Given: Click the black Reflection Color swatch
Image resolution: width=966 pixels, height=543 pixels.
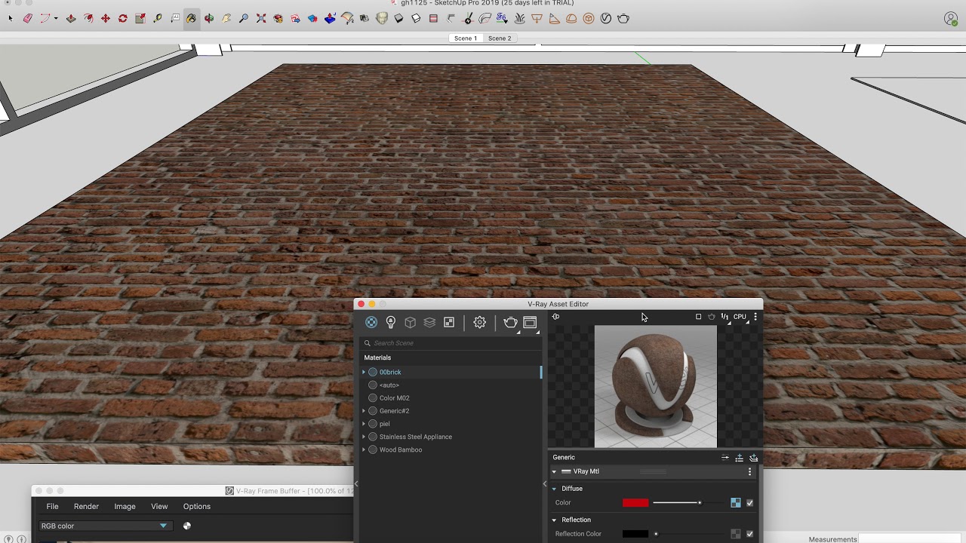Looking at the screenshot, I should click(x=635, y=534).
